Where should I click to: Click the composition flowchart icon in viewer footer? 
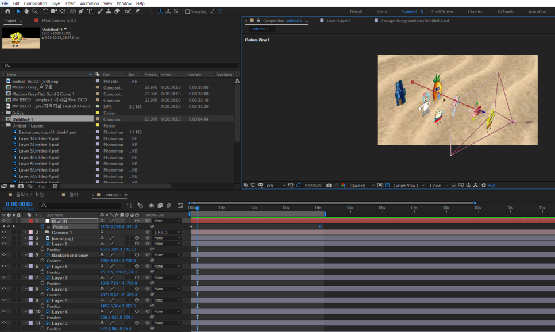[x=475, y=185]
